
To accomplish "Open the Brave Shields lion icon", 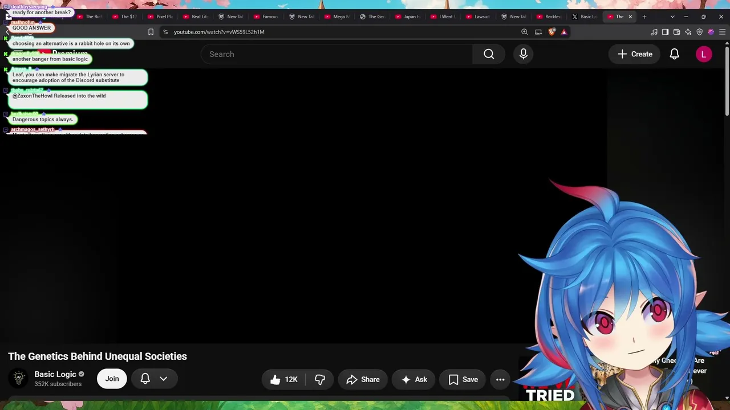I will tap(551, 32).
